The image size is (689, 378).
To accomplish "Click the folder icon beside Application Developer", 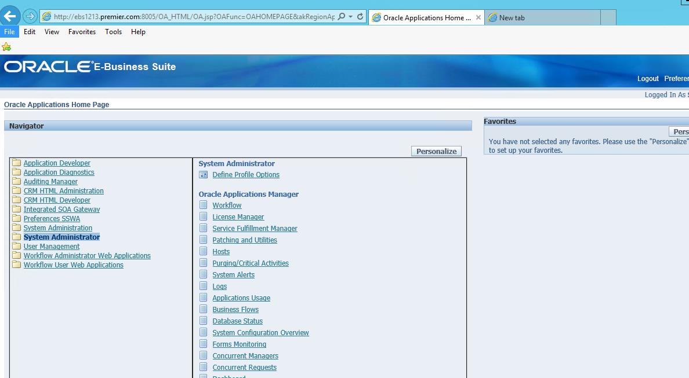I will [16, 163].
